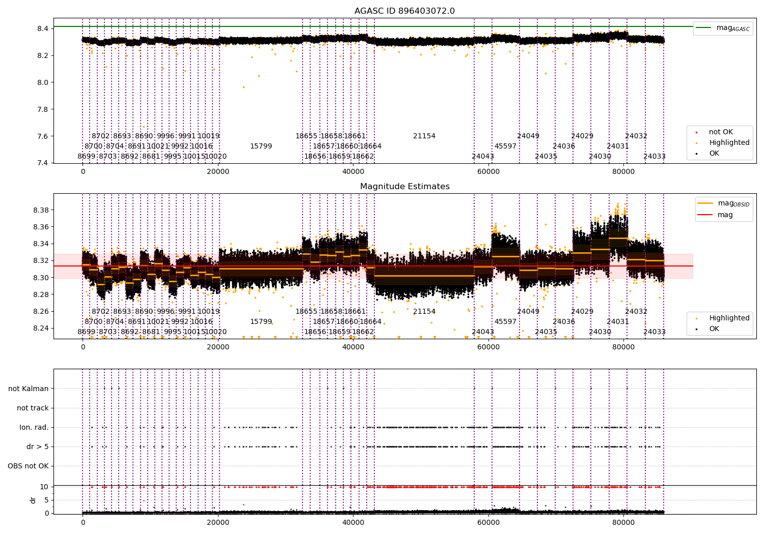Select the 8.24 y-tick on the middle plot
The image size is (764, 534).
pyautogui.click(x=41, y=328)
